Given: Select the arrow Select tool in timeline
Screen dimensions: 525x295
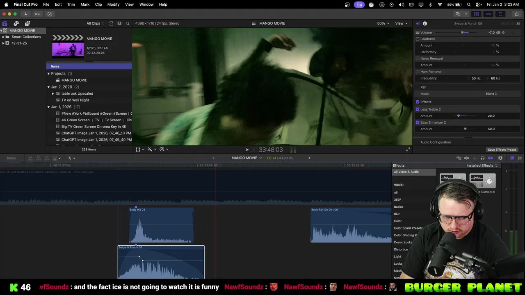Looking at the screenshot, I should click(x=70, y=158).
